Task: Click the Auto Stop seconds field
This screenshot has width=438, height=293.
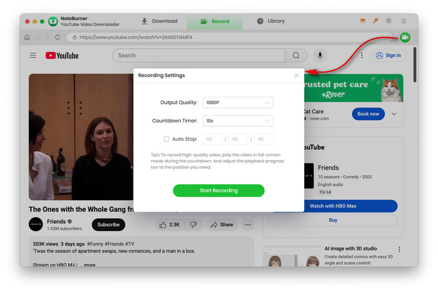Action: tap(263, 139)
